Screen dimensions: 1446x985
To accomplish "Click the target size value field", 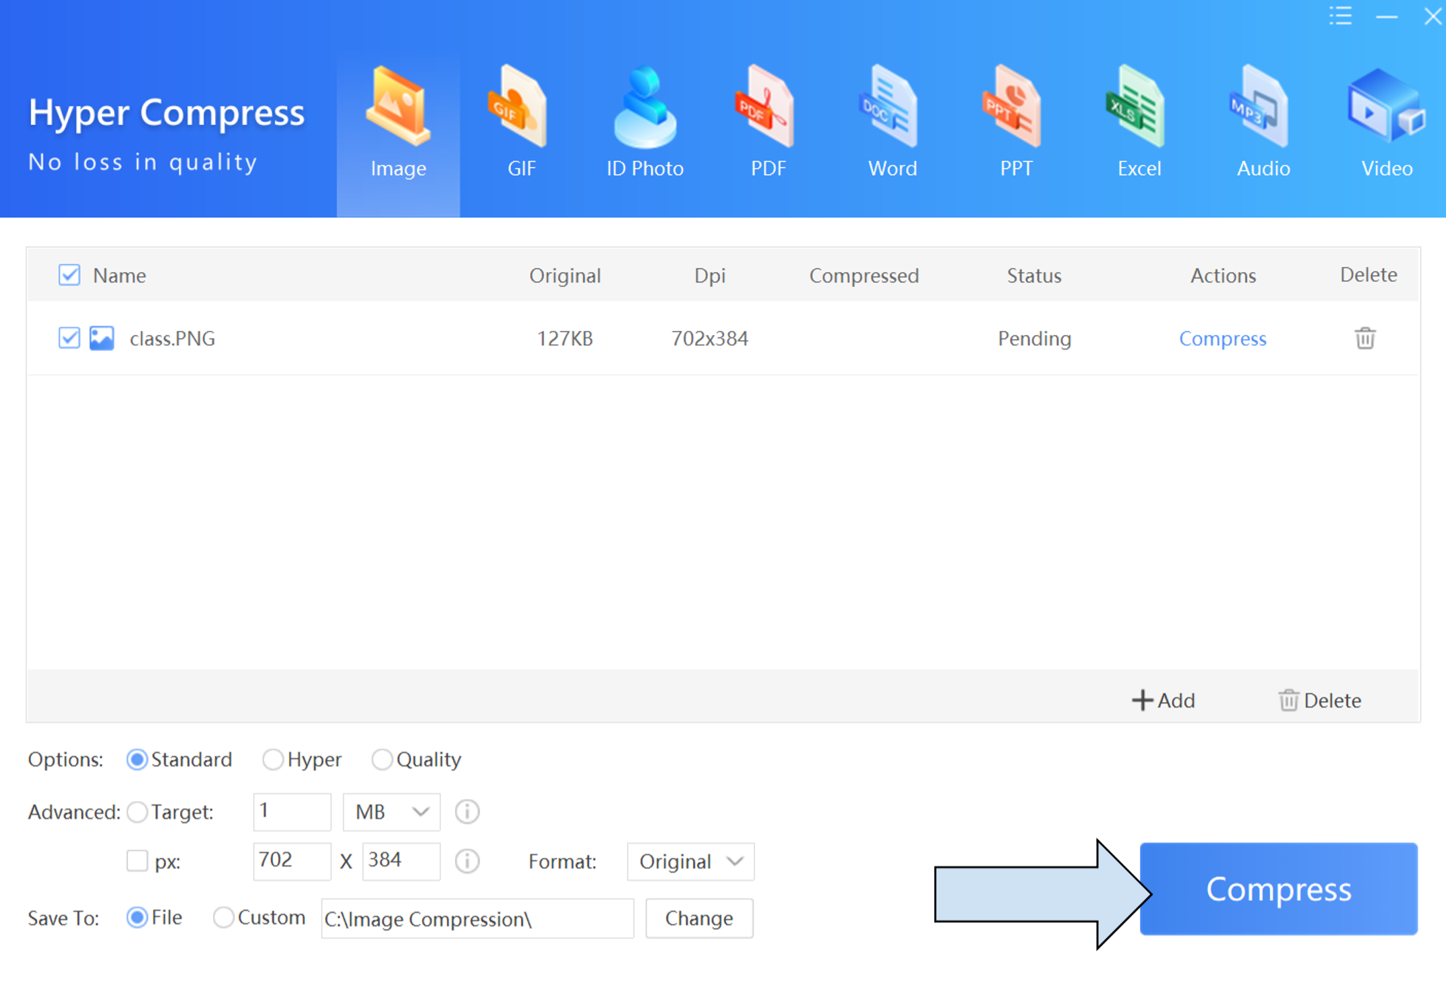I will pyautogui.click(x=292, y=812).
